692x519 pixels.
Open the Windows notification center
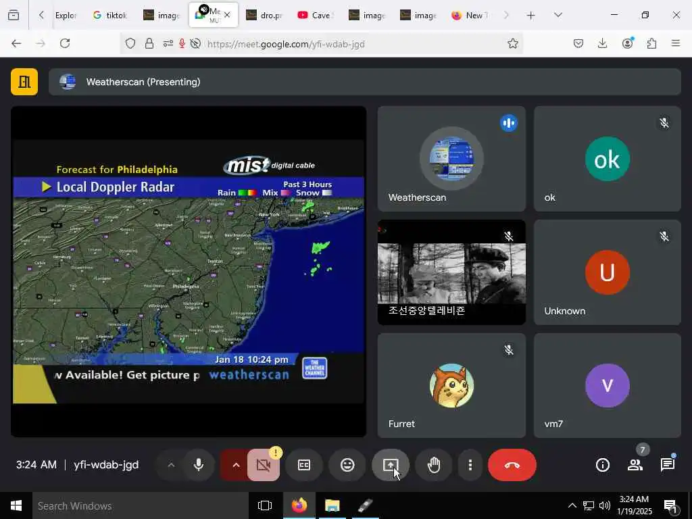point(670,505)
